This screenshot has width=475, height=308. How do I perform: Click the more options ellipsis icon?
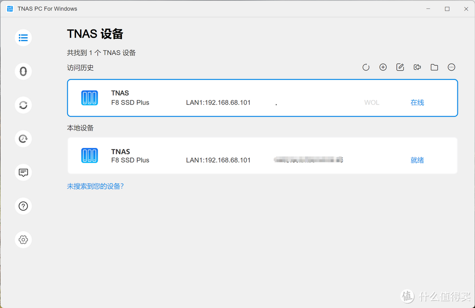tap(451, 67)
